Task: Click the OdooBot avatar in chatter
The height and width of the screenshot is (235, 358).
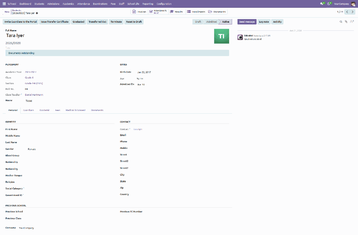Action: click(240, 37)
